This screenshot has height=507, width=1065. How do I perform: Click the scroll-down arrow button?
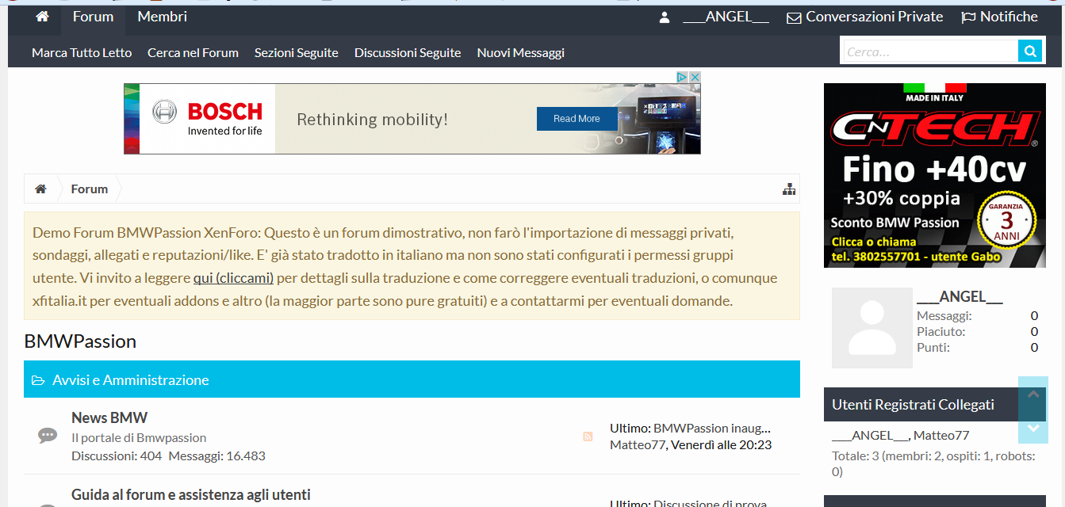[1033, 428]
